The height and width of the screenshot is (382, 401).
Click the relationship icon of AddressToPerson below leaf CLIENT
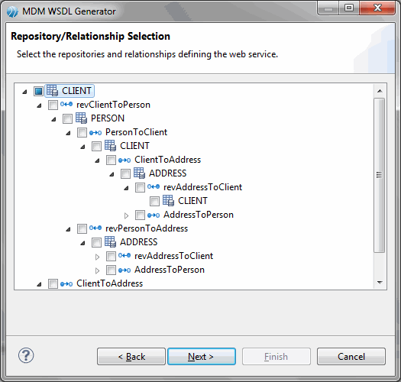pyautogui.click(x=154, y=215)
